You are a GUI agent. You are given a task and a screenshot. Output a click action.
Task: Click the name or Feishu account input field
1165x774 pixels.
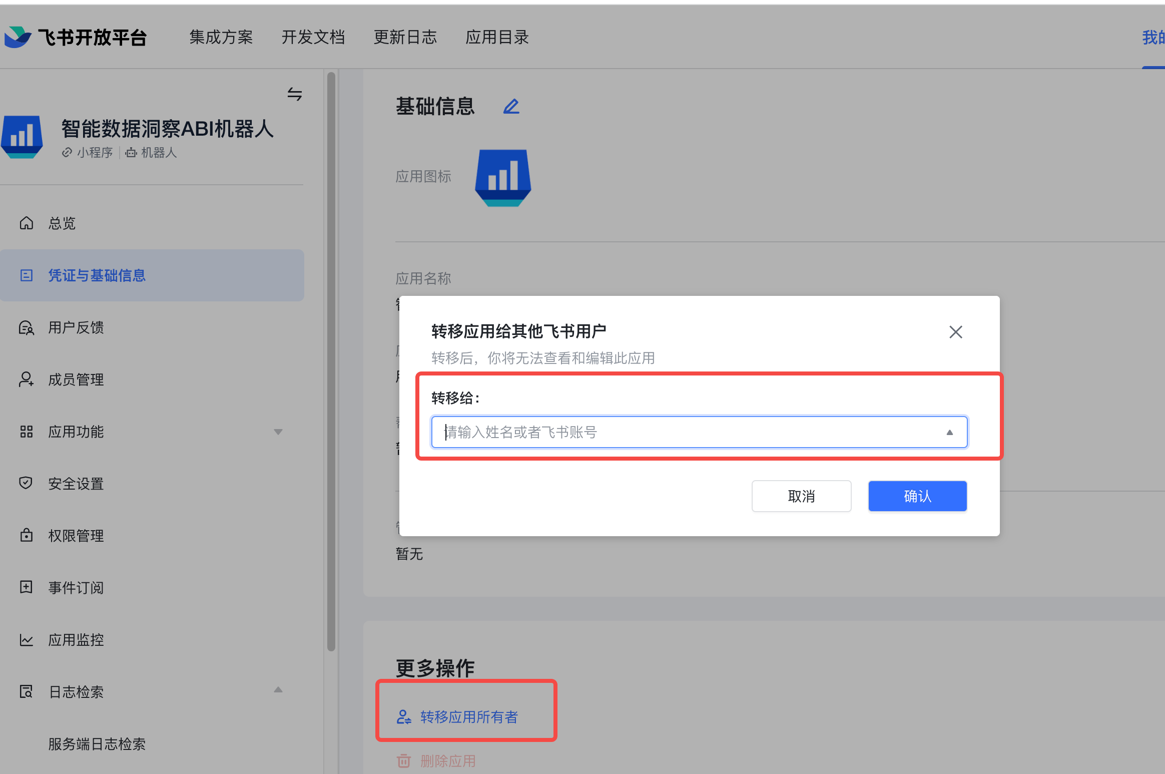pyautogui.click(x=699, y=432)
